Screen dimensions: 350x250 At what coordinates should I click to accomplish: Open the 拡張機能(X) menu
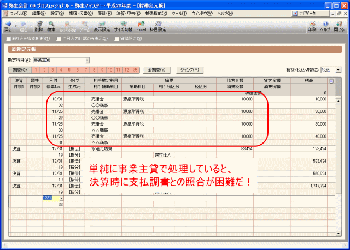156,14
